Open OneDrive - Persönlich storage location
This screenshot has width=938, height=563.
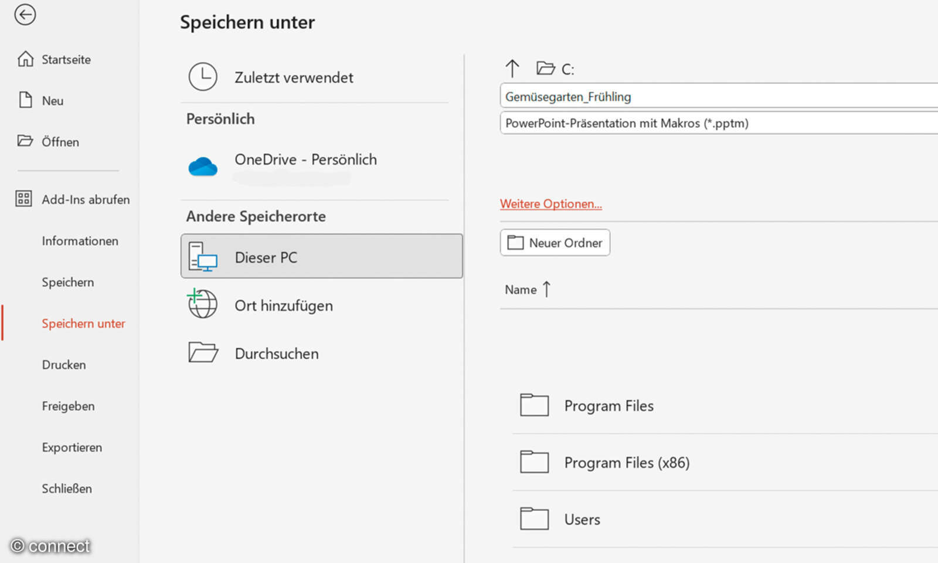tap(305, 160)
